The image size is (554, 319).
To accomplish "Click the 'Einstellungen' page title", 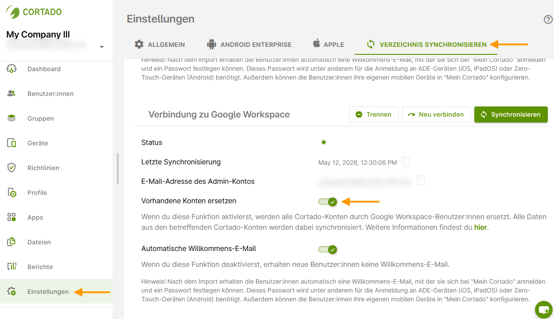I will (x=160, y=19).
